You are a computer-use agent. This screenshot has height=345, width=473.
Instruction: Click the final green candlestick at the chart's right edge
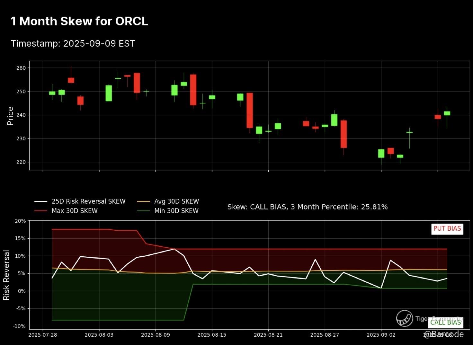click(x=447, y=113)
